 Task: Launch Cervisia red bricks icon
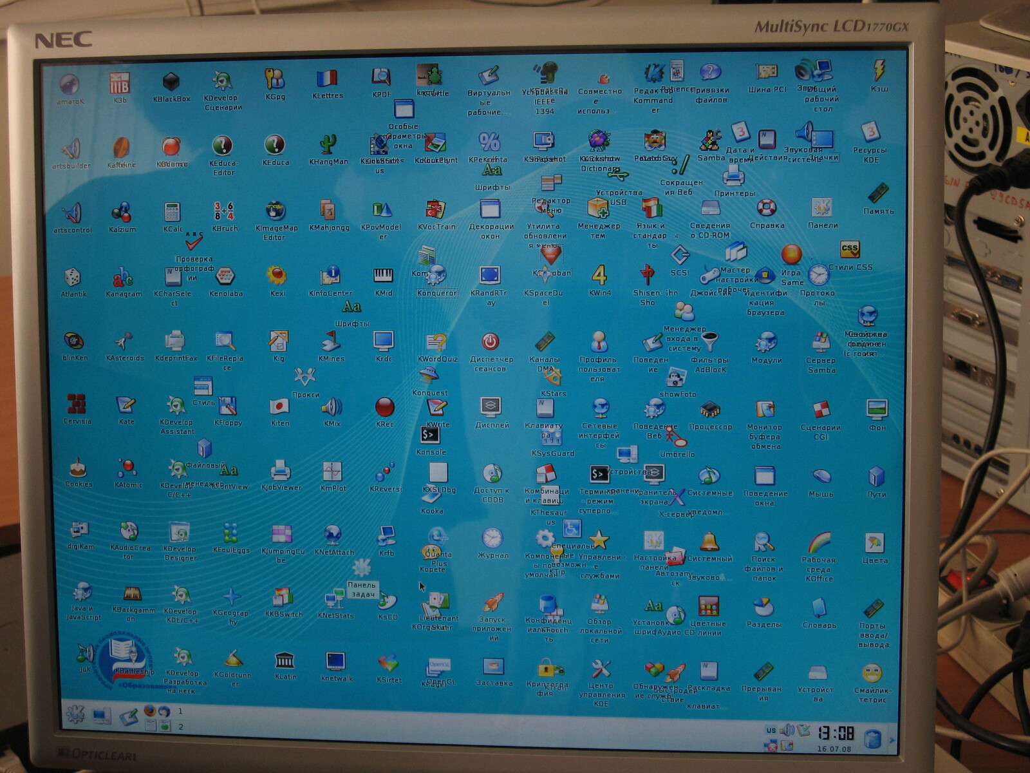click(77, 404)
